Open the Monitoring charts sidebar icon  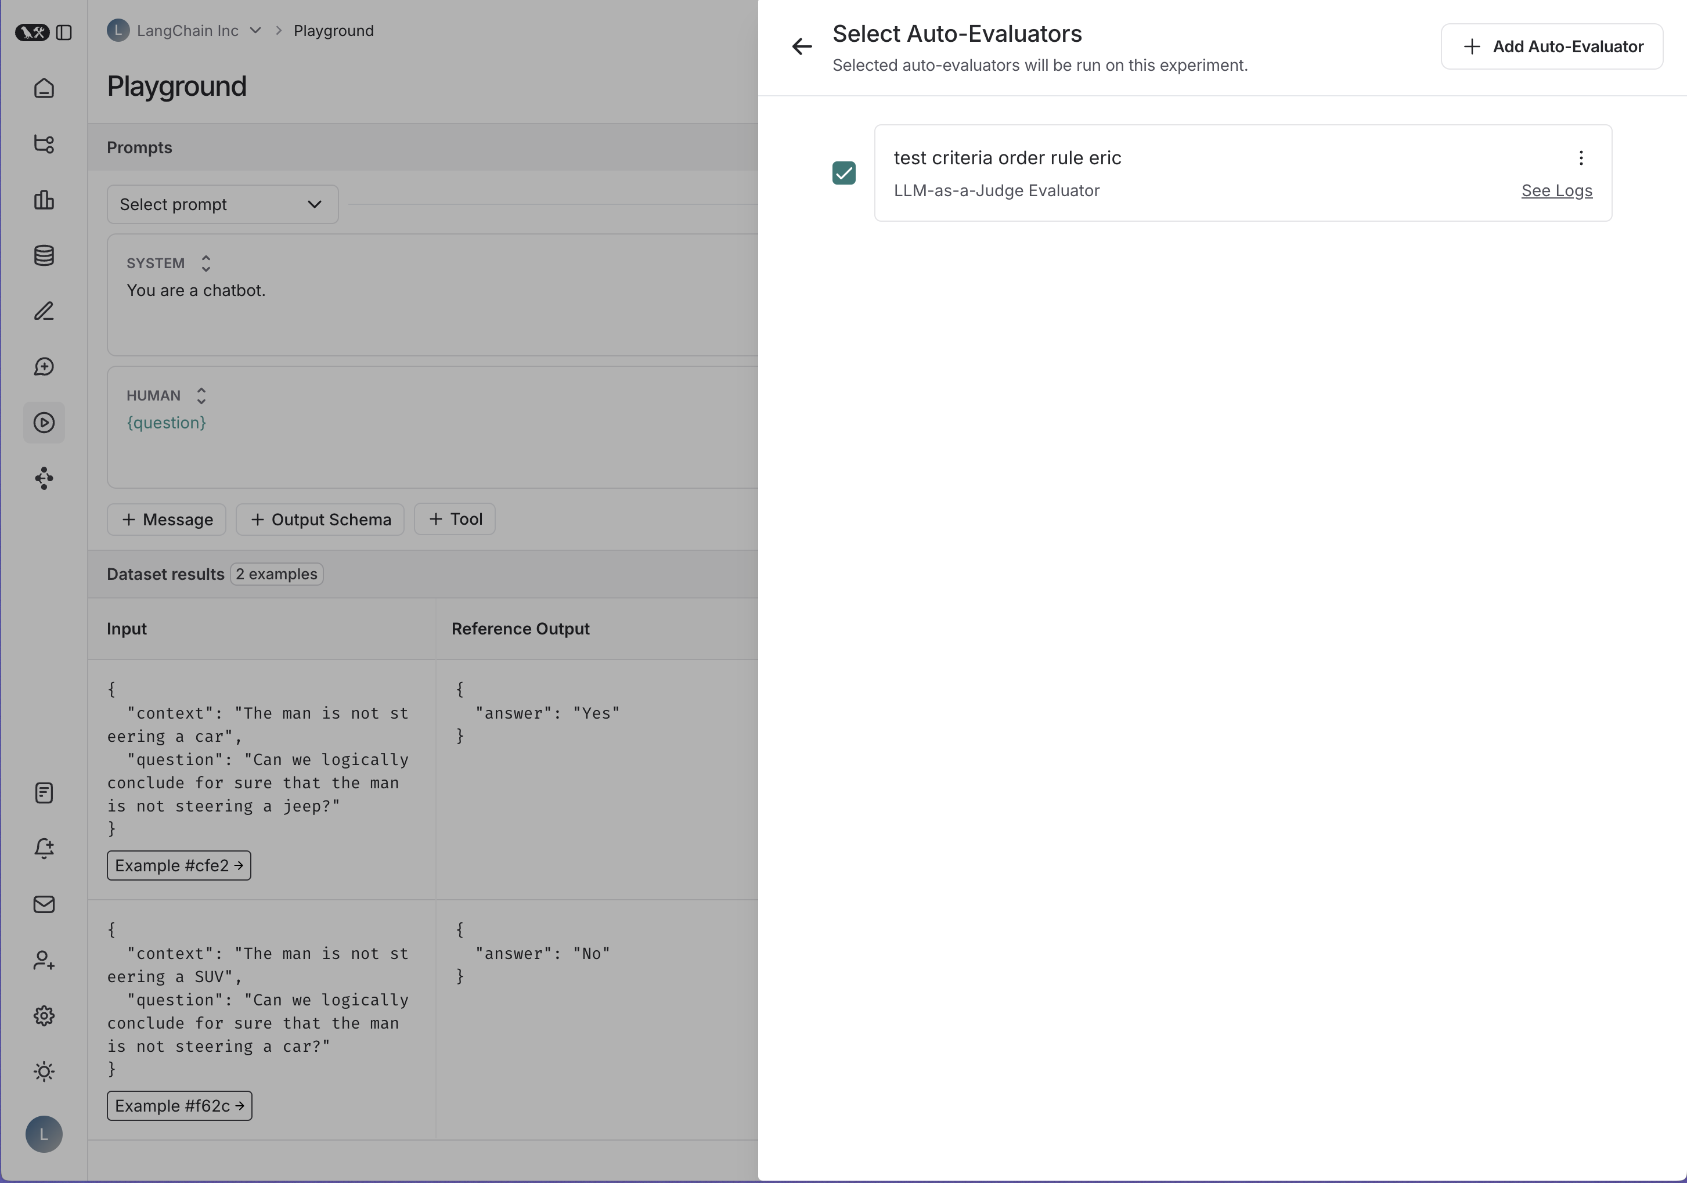tap(44, 201)
